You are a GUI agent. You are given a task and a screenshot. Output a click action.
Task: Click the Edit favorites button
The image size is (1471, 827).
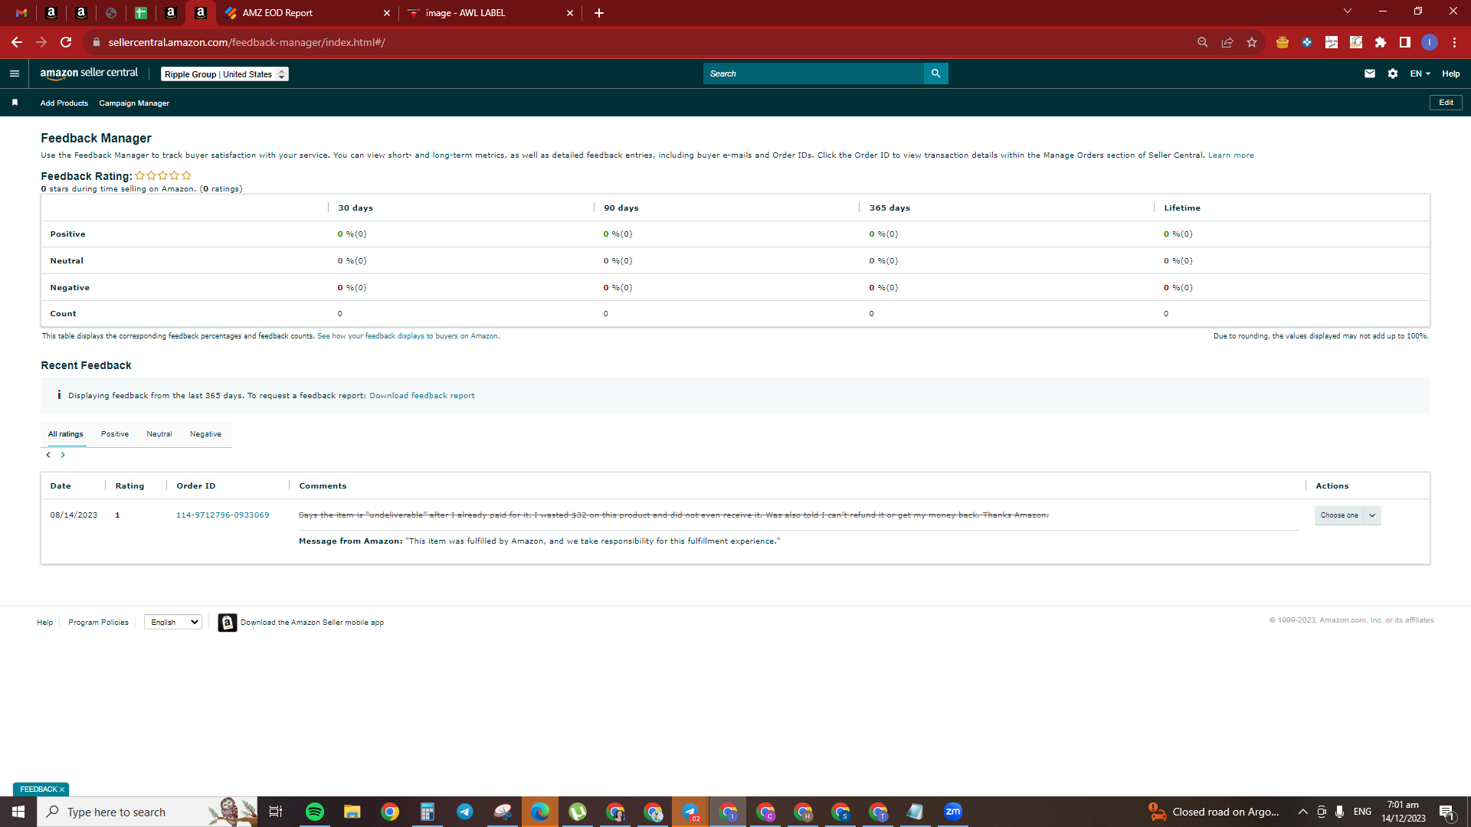(x=1446, y=103)
